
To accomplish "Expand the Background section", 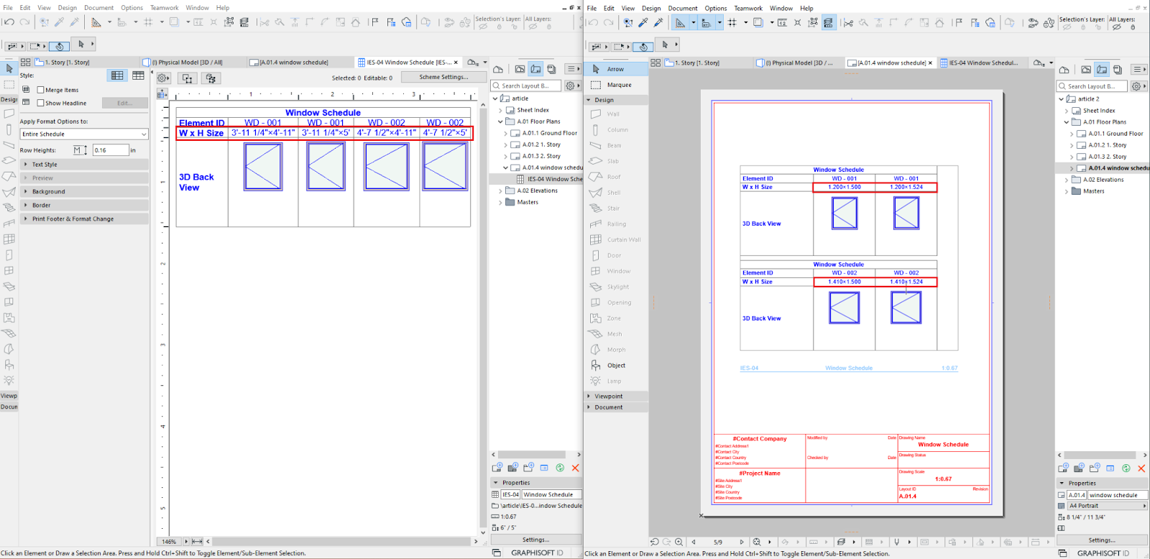I will click(x=85, y=192).
